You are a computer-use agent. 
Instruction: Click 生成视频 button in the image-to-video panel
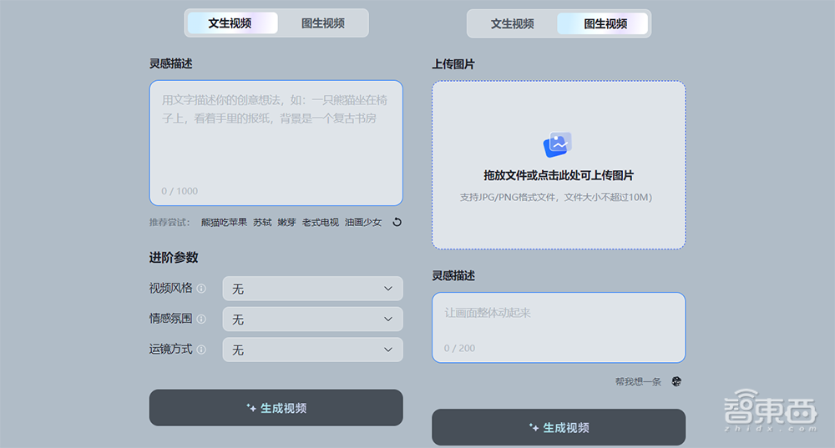point(558,427)
